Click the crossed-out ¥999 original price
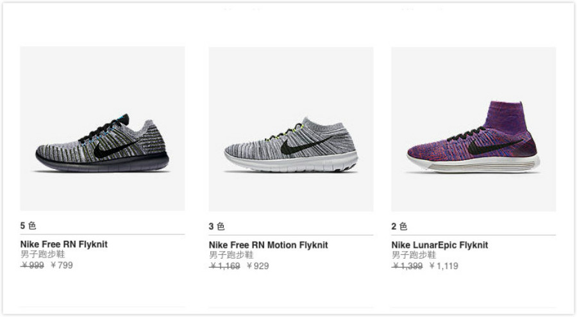Image resolution: width=577 pixels, height=317 pixels. [x=32, y=265]
